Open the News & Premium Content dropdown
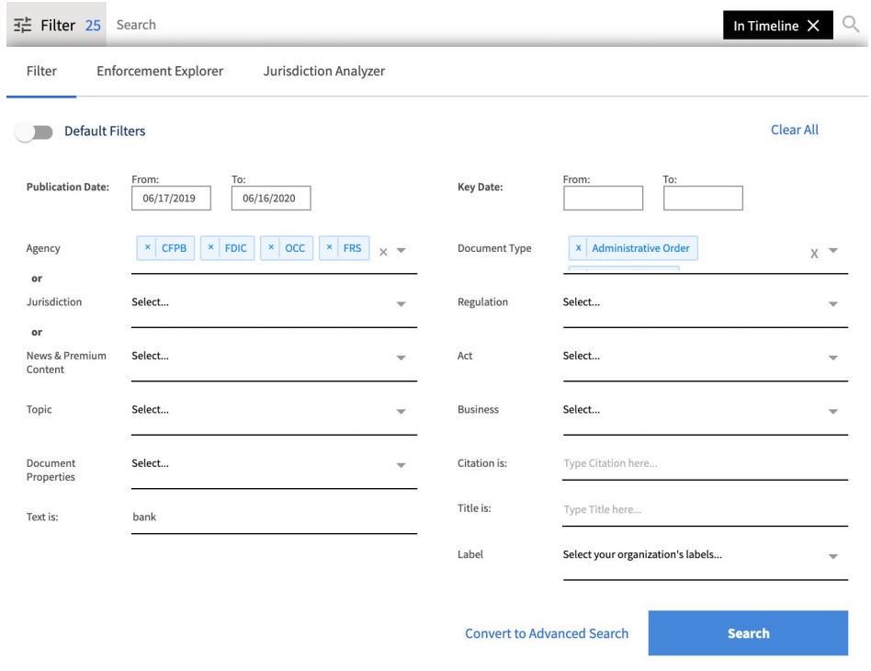Screen dimensions: 871x671 pos(274,357)
